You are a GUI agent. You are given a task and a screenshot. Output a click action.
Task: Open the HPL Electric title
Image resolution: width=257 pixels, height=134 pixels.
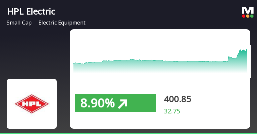point(31,12)
